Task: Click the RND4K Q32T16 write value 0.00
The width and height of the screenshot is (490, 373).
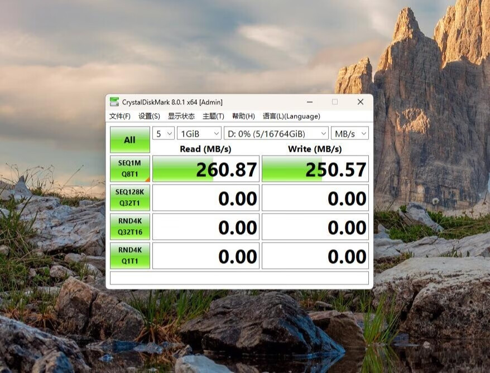Action: tap(315, 226)
